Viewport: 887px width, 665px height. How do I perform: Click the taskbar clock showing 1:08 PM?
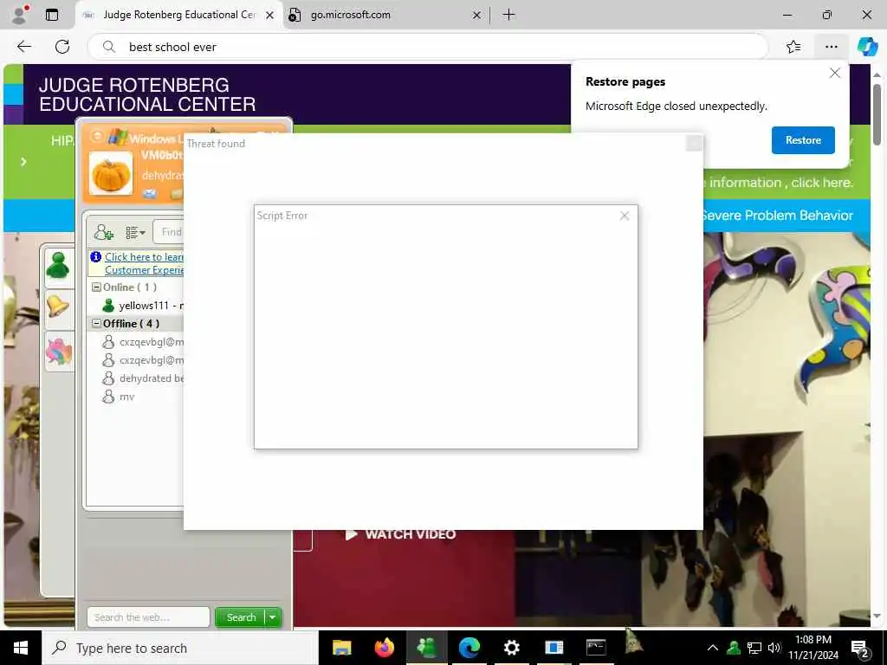(x=813, y=648)
